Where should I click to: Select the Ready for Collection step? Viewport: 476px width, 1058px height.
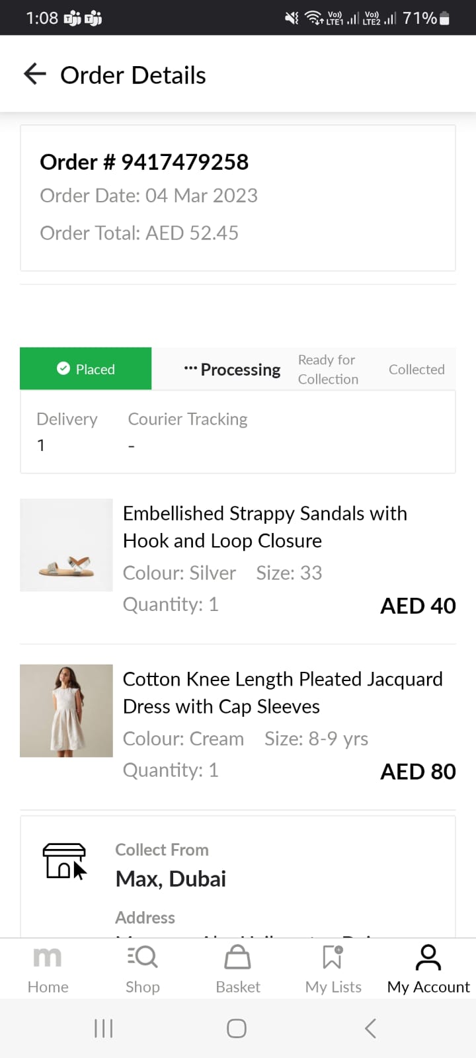pos(328,370)
